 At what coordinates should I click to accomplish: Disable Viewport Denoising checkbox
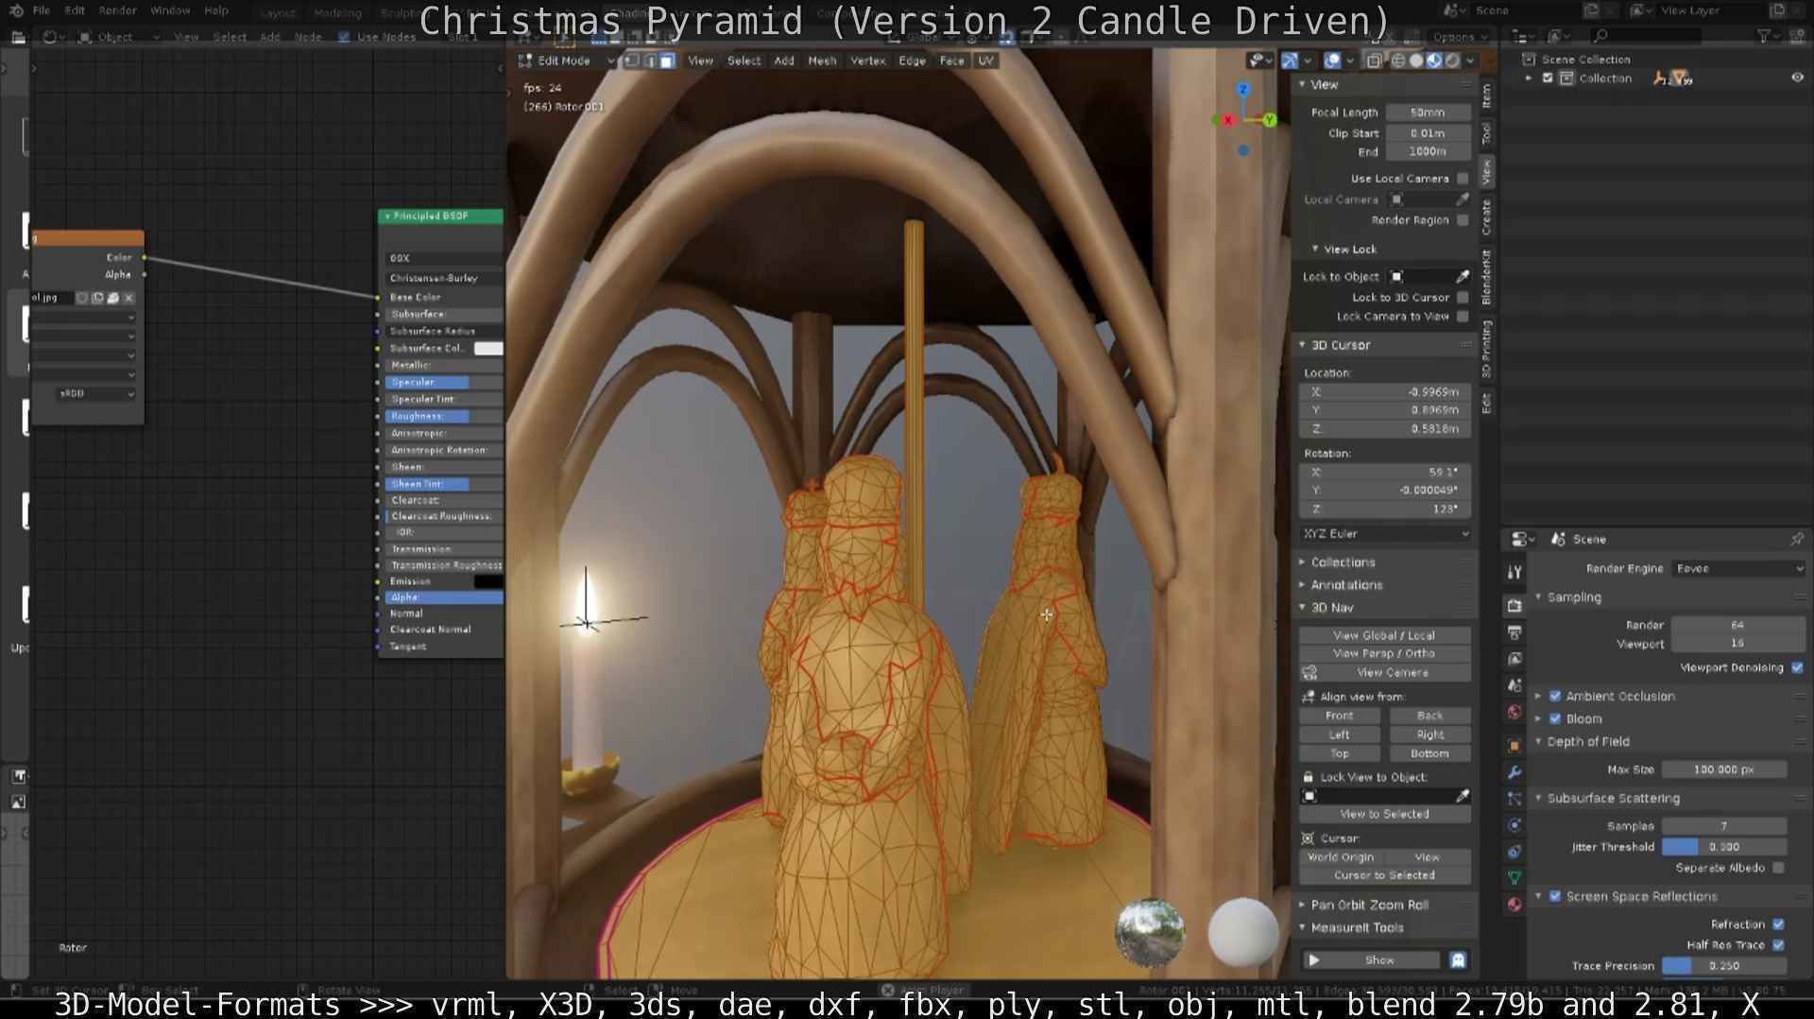pos(1797,668)
